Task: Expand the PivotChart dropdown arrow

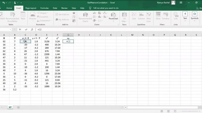Action: coord(113,21)
